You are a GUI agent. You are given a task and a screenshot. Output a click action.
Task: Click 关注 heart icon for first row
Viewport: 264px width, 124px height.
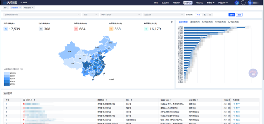234,104
